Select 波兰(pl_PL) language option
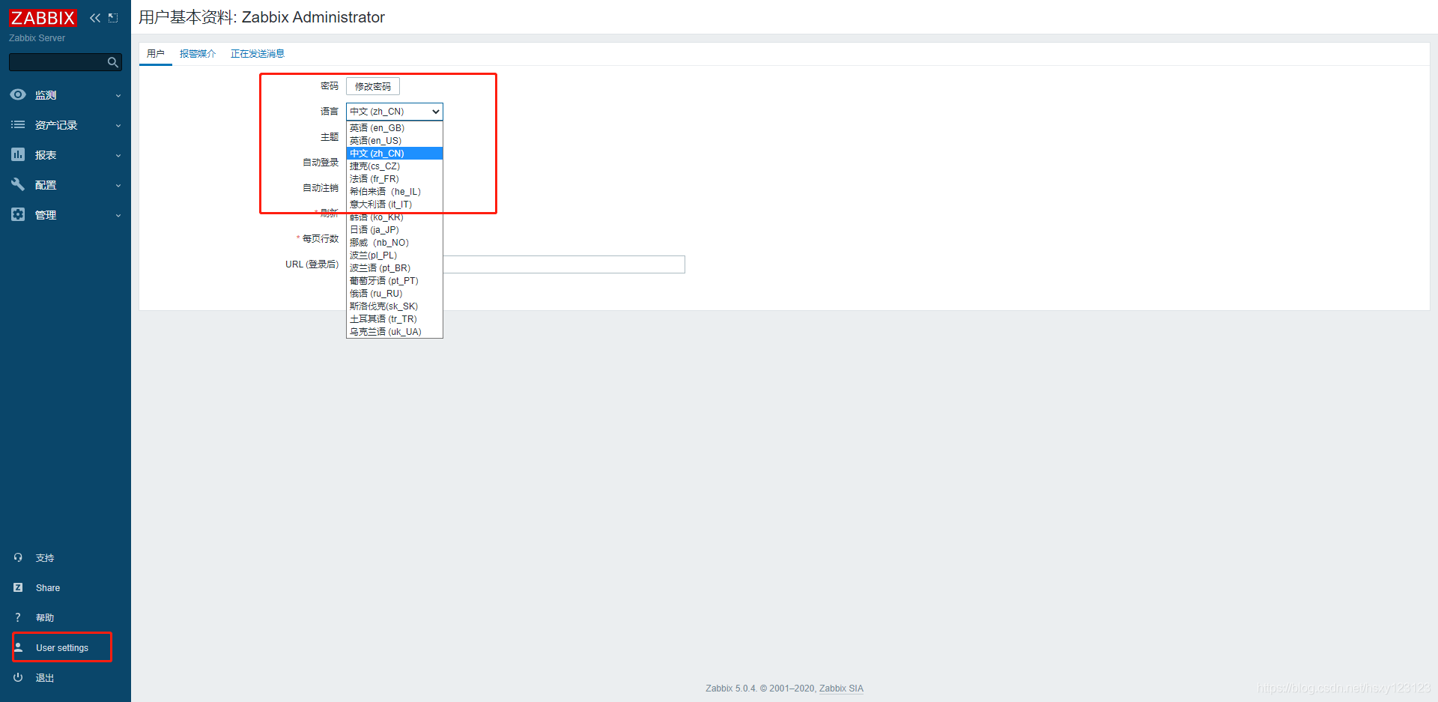This screenshot has height=702, width=1438. (395, 255)
